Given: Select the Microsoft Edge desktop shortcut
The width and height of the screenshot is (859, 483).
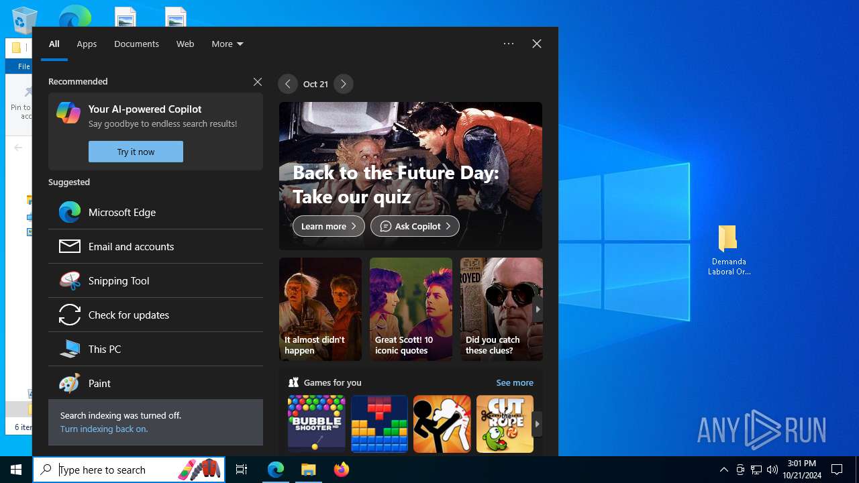Looking at the screenshot, I should [74, 15].
